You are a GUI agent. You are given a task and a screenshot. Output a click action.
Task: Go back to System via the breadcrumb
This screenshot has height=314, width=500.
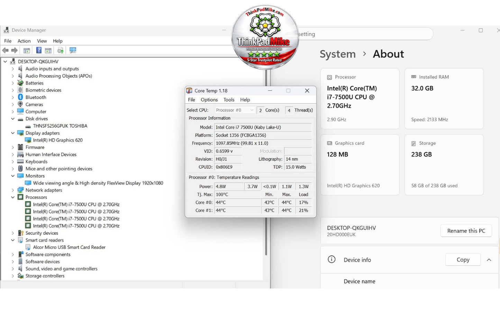click(338, 54)
